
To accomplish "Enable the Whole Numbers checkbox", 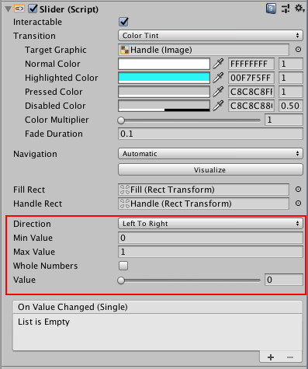I will (123, 266).
